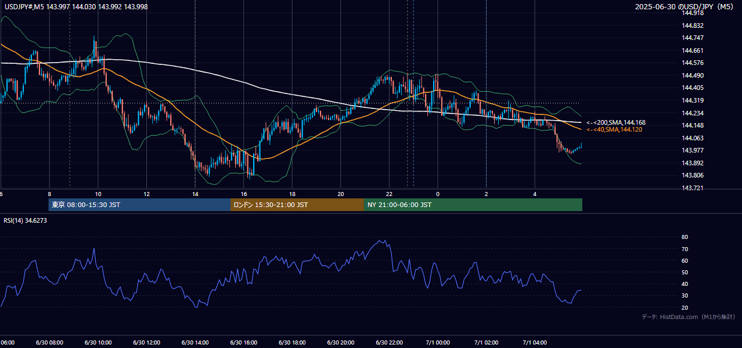Click the 143.892 price axis label
The image size is (742, 348).
click(x=693, y=163)
